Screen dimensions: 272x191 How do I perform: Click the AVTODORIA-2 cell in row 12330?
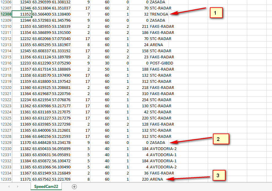coord(163,149)
